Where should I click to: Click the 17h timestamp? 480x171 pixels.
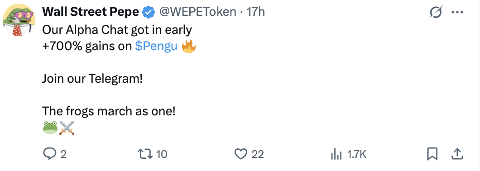(x=255, y=12)
